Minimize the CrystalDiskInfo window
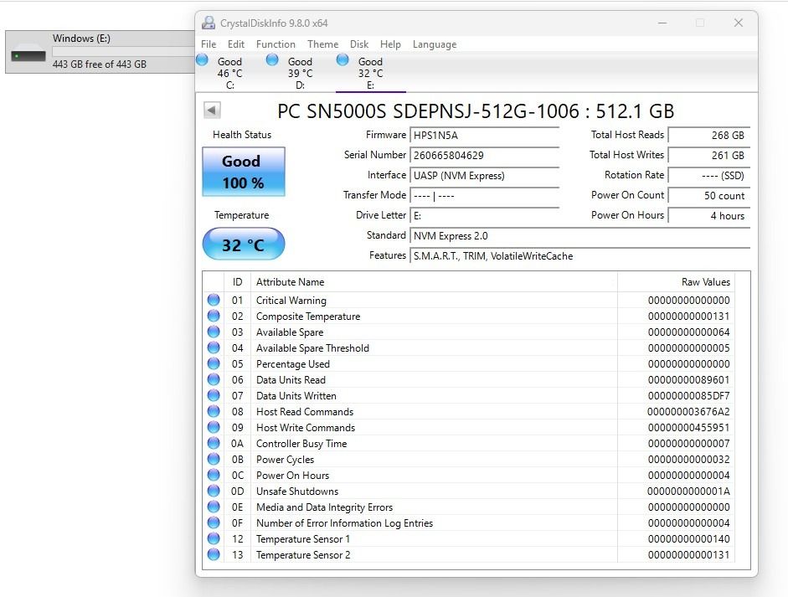The image size is (788, 597). 662,23
